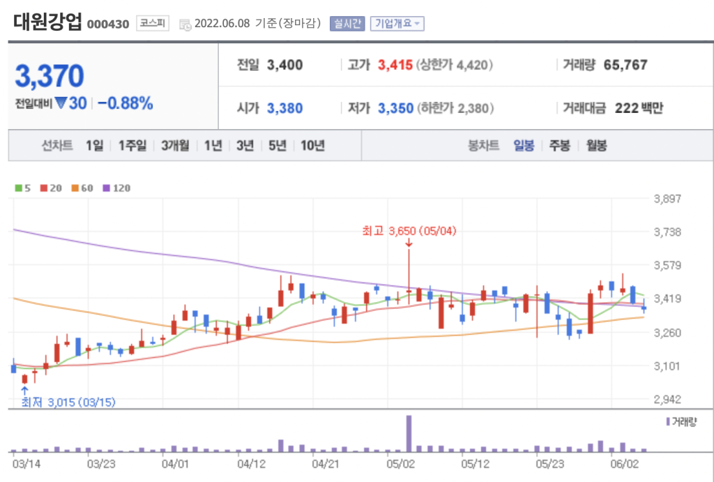The width and height of the screenshot is (714, 482).
Task: Click the tallest volume bar near 05/02
Action: tap(409, 434)
